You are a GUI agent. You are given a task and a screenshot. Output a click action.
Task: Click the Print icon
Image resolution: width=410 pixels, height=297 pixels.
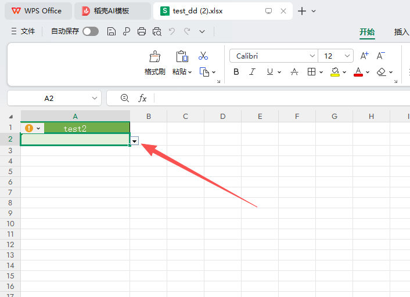[142, 32]
